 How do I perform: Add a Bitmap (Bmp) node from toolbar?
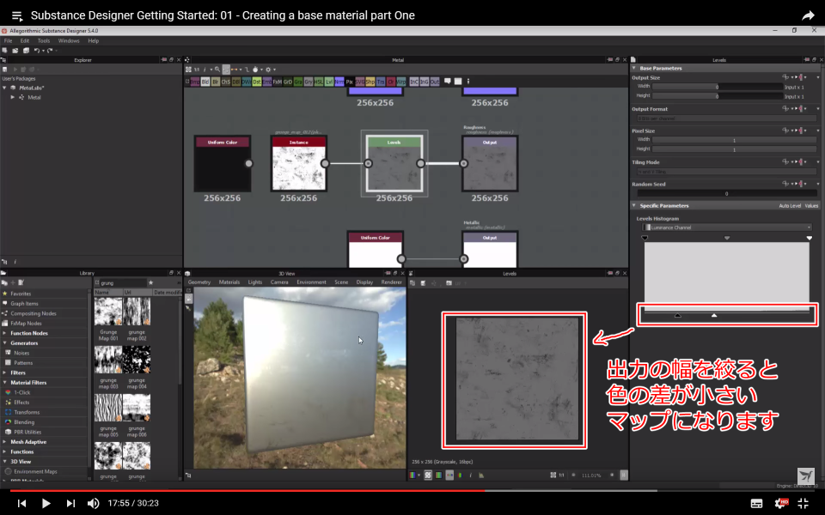click(x=195, y=82)
